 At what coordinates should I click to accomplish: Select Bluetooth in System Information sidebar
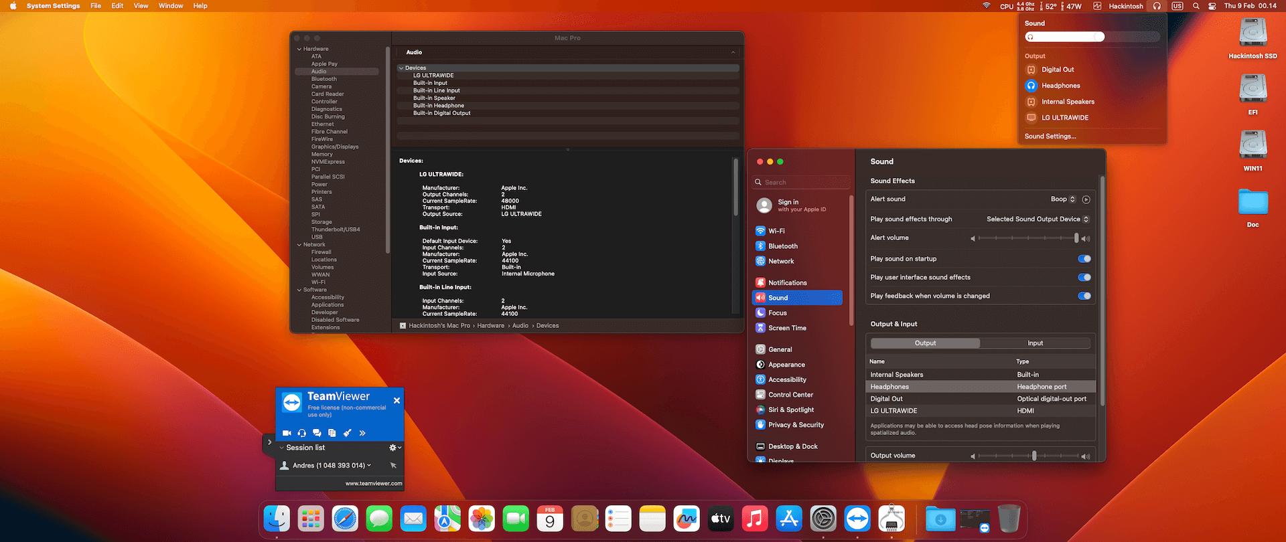click(324, 79)
